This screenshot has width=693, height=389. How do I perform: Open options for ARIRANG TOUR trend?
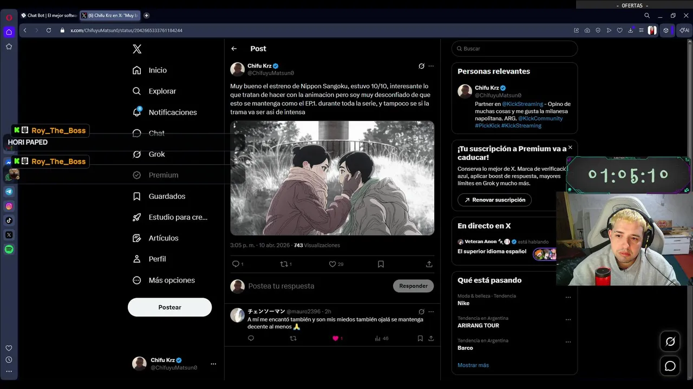[568, 319]
